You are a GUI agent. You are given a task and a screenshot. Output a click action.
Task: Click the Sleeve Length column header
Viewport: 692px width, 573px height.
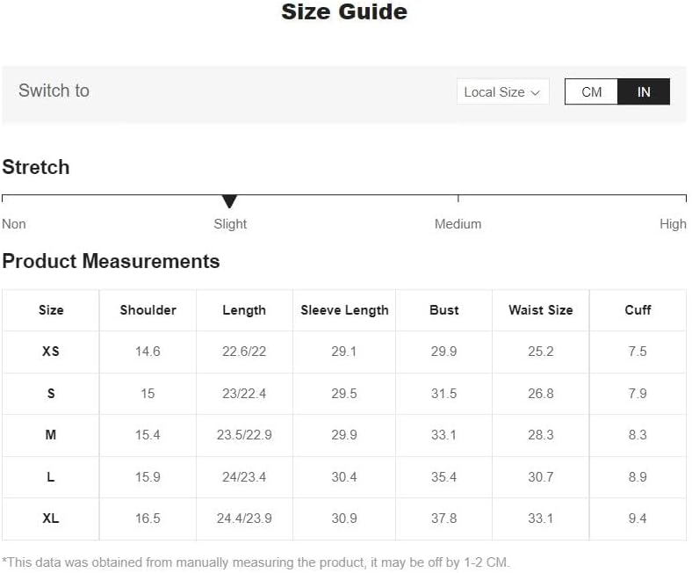(344, 310)
